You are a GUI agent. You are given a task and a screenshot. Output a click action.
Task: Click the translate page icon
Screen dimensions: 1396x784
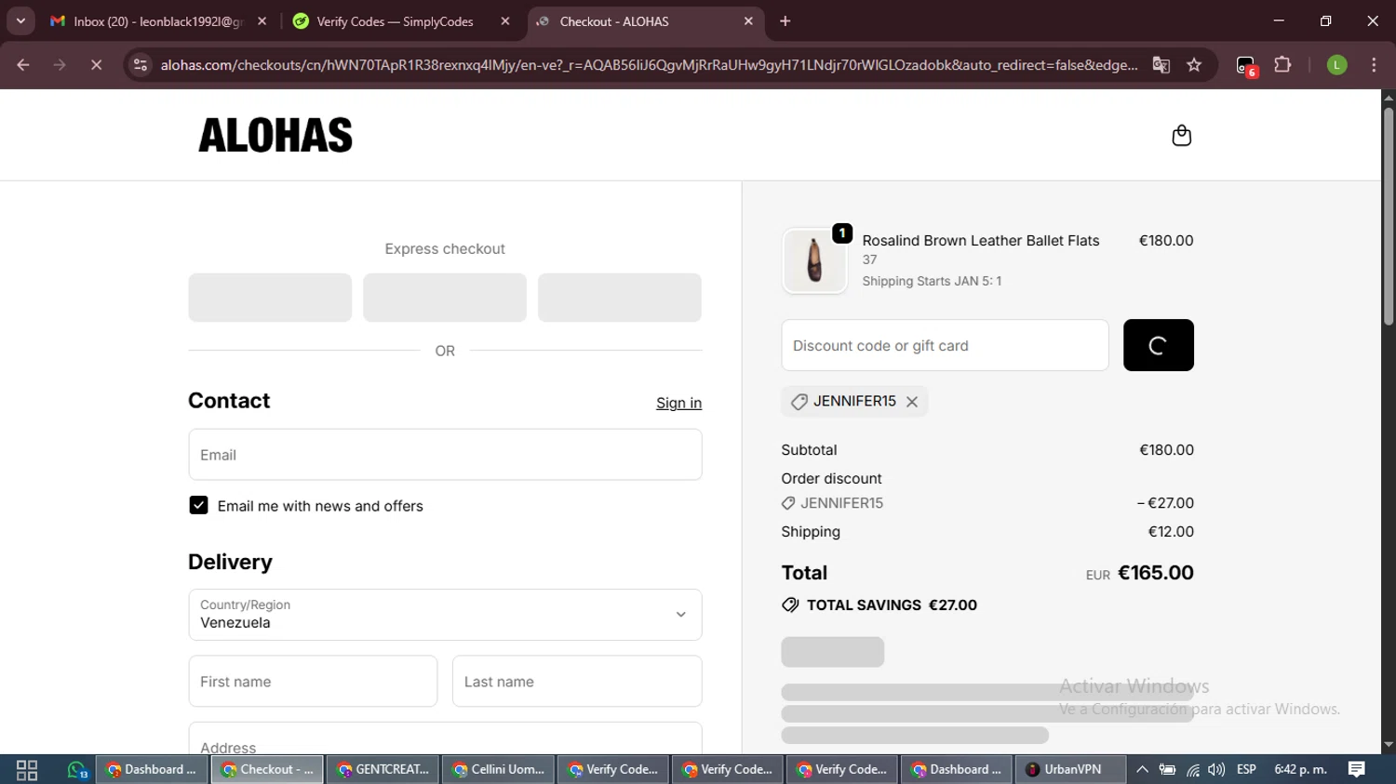(x=1161, y=65)
